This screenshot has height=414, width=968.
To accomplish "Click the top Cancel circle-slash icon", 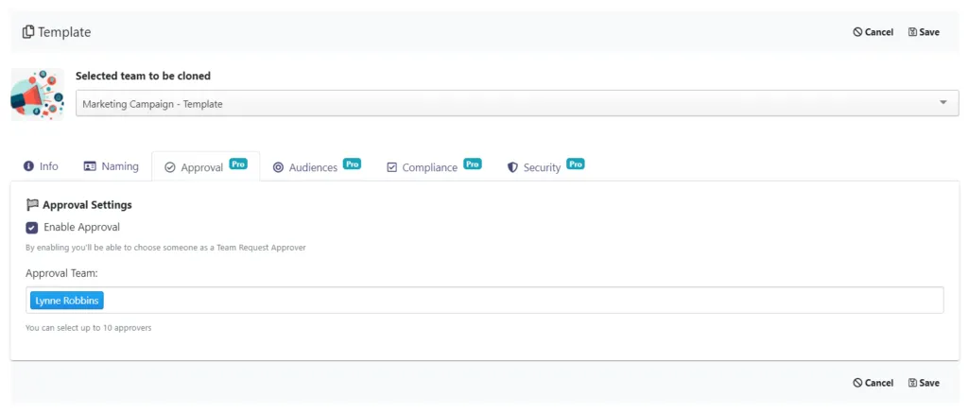I will (857, 32).
